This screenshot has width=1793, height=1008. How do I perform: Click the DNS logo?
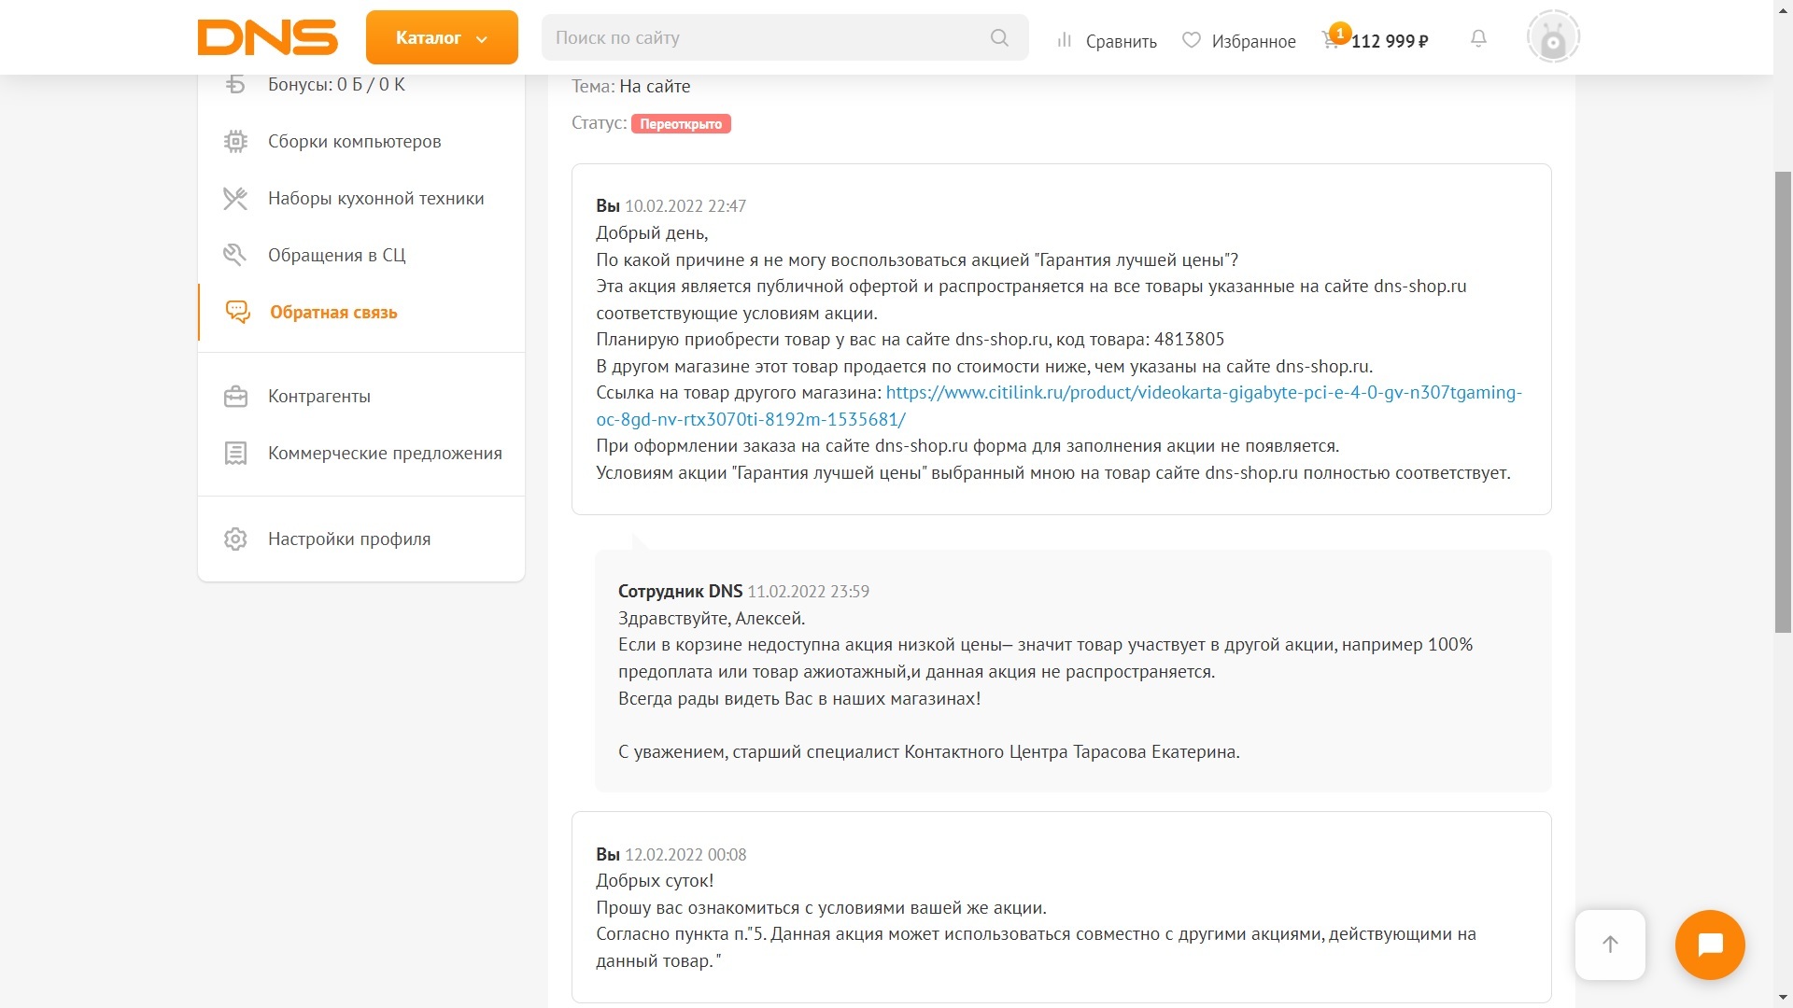267,37
